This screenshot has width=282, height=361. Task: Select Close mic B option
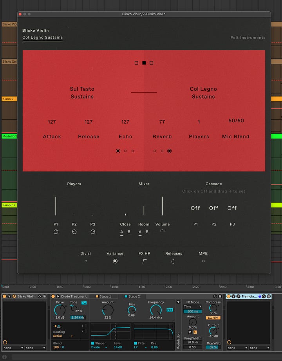point(129,232)
